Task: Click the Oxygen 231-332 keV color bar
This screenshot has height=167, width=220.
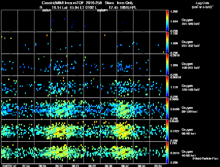Action: tap(167, 43)
